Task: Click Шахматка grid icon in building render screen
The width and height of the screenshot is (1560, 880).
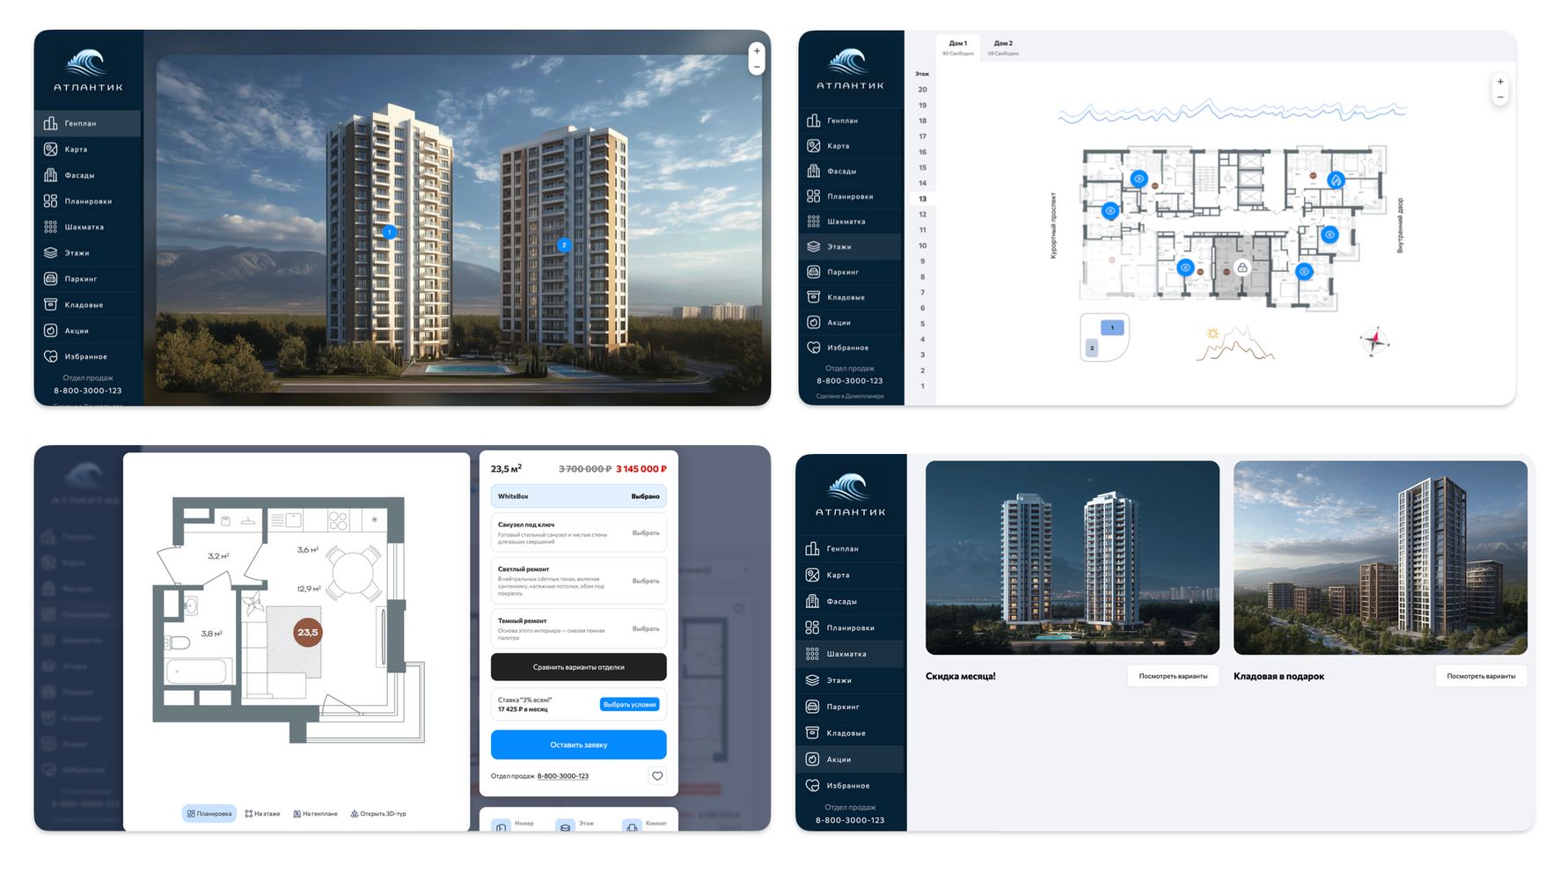Action: click(51, 227)
